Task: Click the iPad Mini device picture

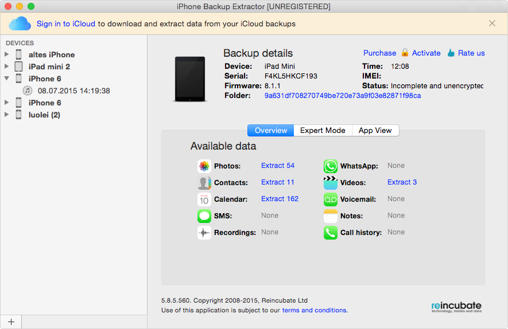Action: pyautogui.click(x=190, y=79)
